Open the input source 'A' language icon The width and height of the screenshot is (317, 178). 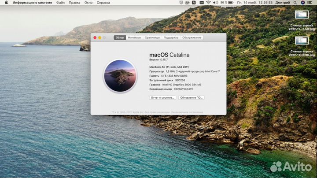[194, 3]
